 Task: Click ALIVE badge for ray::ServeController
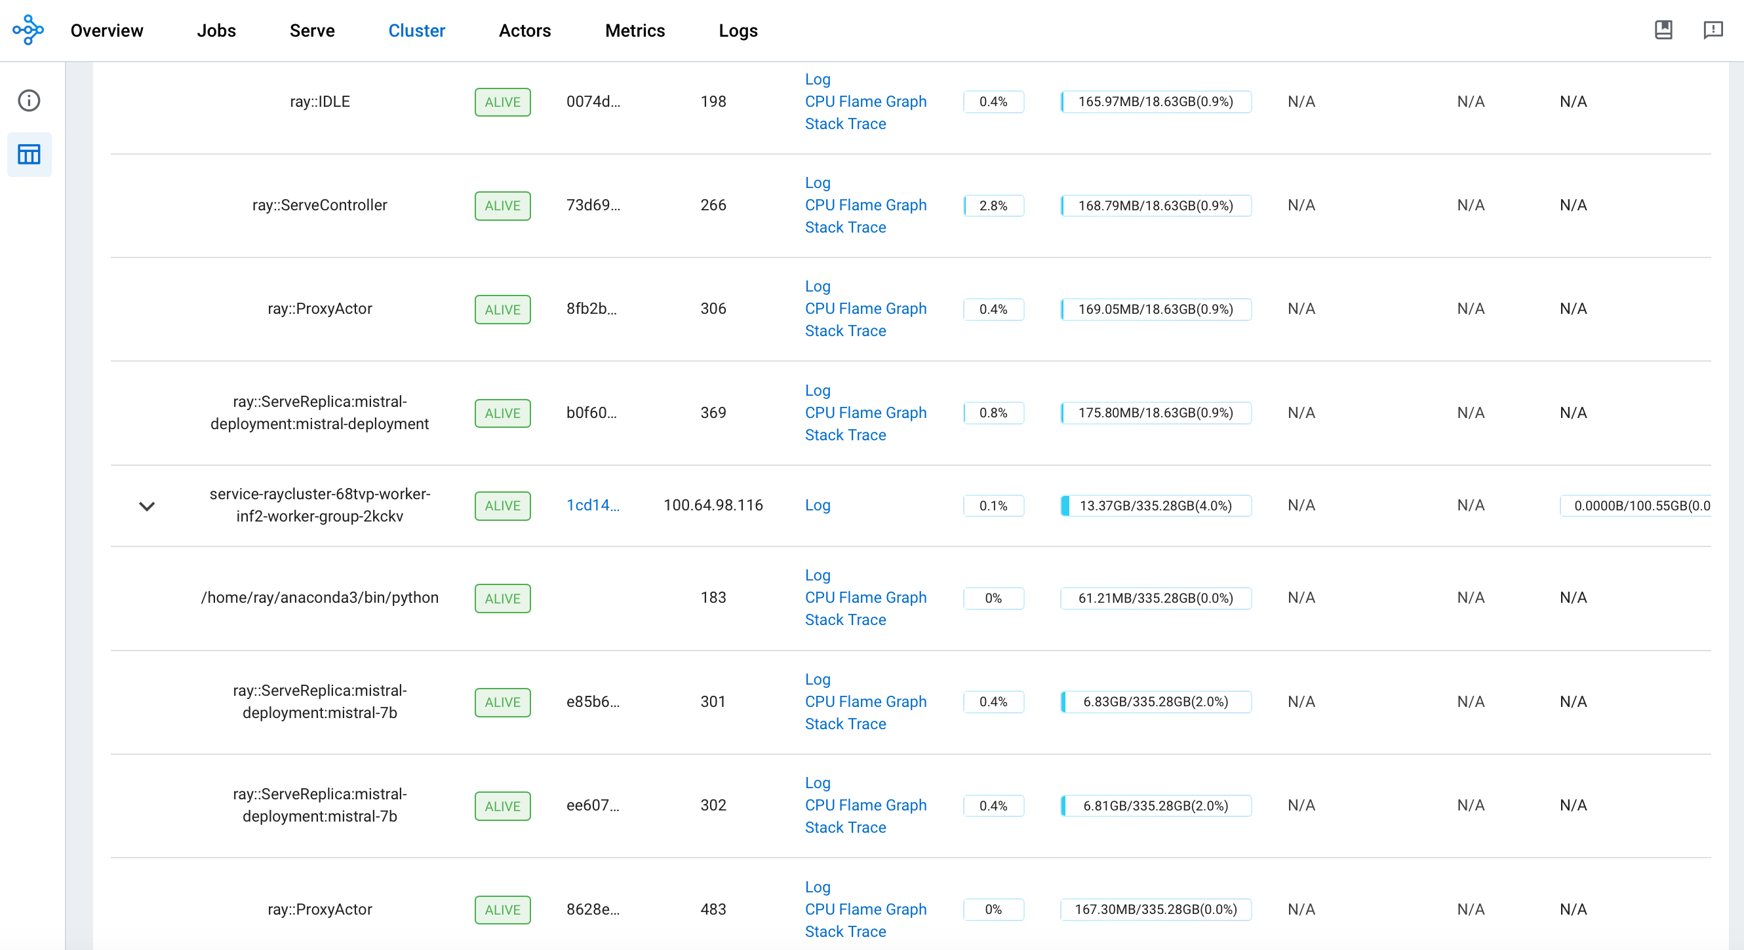[x=502, y=206]
